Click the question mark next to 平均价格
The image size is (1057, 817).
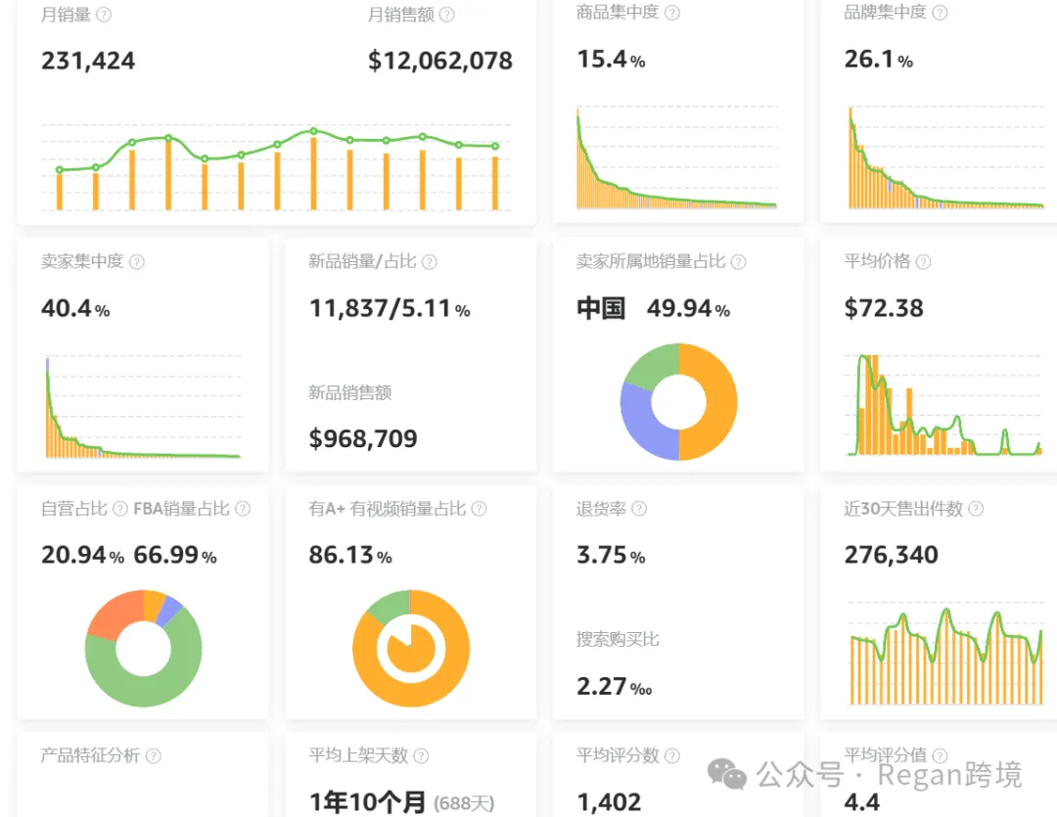[924, 261]
